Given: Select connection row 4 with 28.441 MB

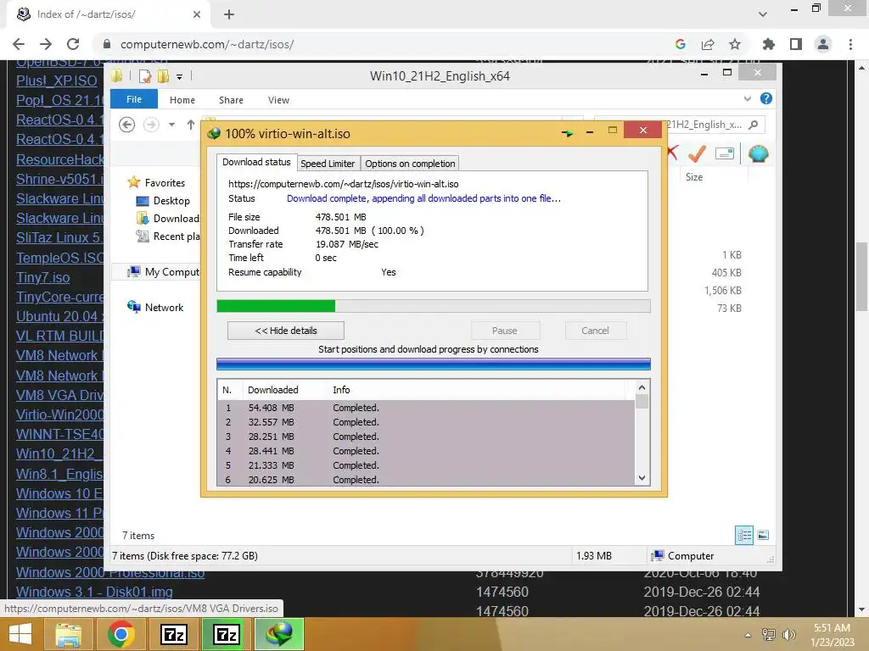Looking at the screenshot, I should (x=426, y=451).
